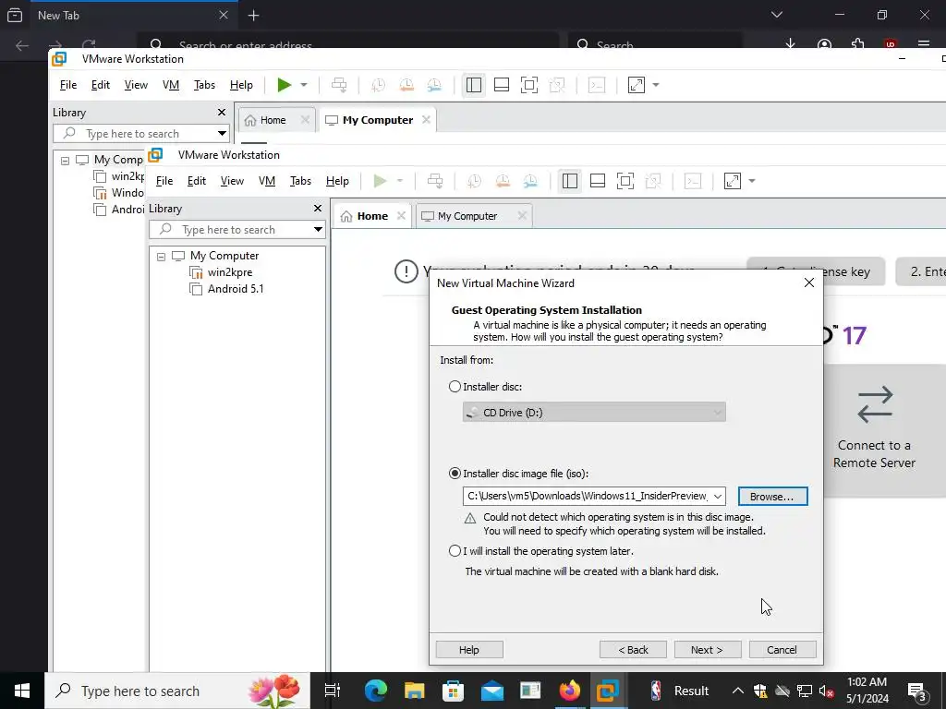
Task: Open stretch guest dropdown in back window
Action: click(656, 85)
